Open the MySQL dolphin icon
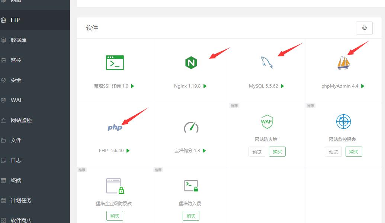 click(267, 62)
